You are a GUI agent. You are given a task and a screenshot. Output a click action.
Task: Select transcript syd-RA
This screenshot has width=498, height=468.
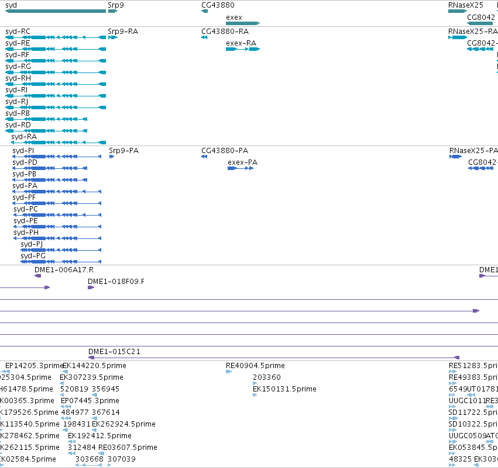[59, 143]
